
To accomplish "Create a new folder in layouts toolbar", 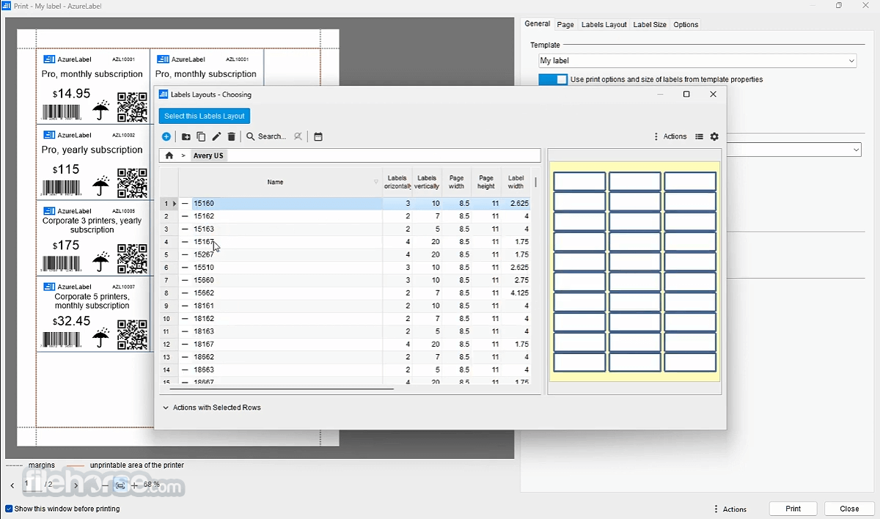I will coord(186,136).
